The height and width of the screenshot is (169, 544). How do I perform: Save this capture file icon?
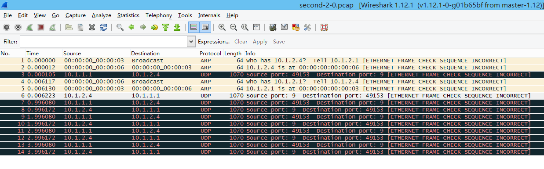(x=80, y=27)
